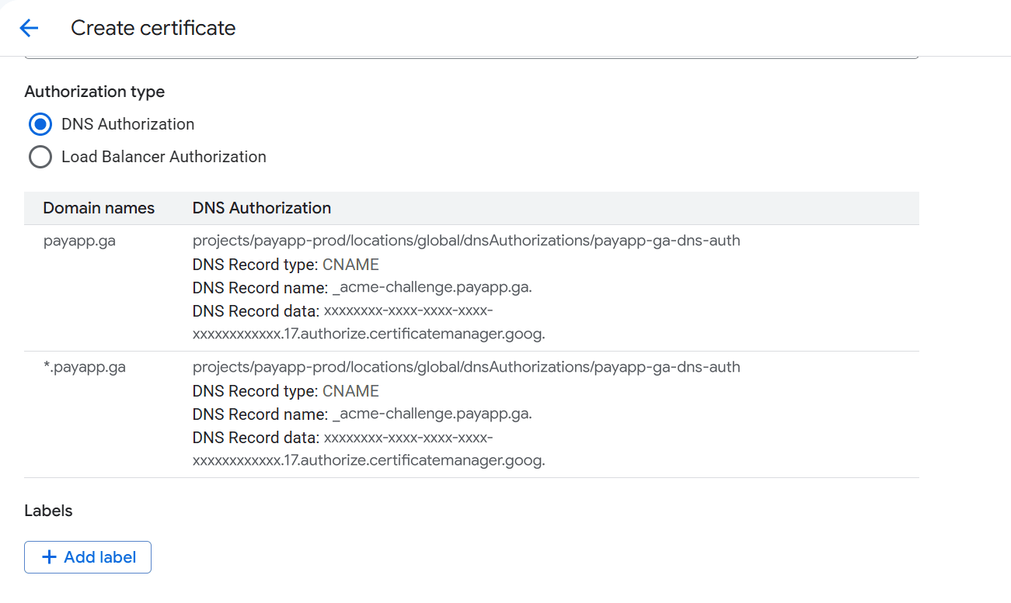The height and width of the screenshot is (603, 1011).
Task: Click DNS Record type CNAME in *.payapp.ga row
Action: coord(286,390)
